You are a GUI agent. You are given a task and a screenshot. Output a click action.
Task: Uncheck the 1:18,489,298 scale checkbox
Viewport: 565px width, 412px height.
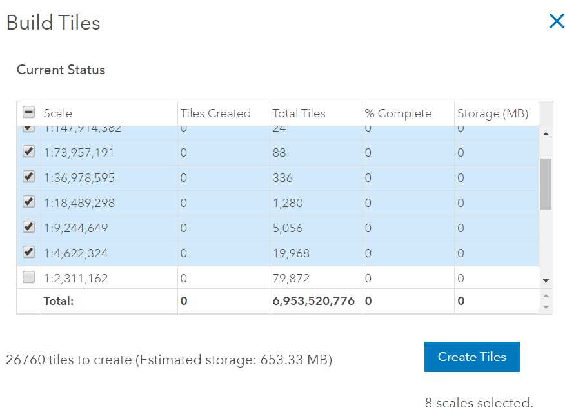[x=28, y=202]
